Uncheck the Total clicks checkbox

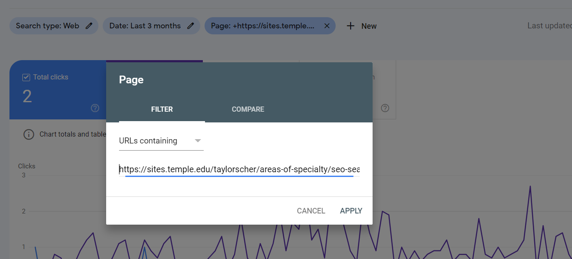click(x=26, y=77)
